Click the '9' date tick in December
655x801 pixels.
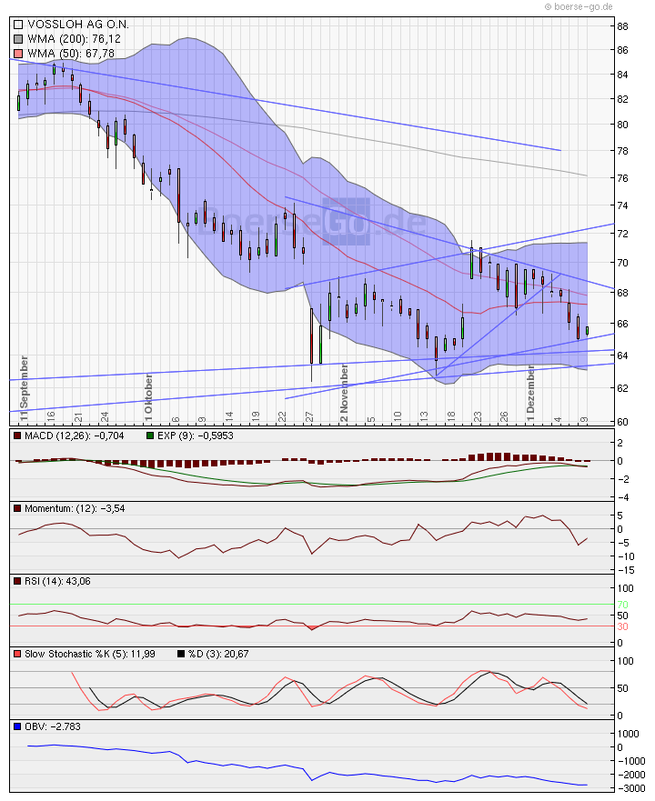pyautogui.click(x=584, y=419)
